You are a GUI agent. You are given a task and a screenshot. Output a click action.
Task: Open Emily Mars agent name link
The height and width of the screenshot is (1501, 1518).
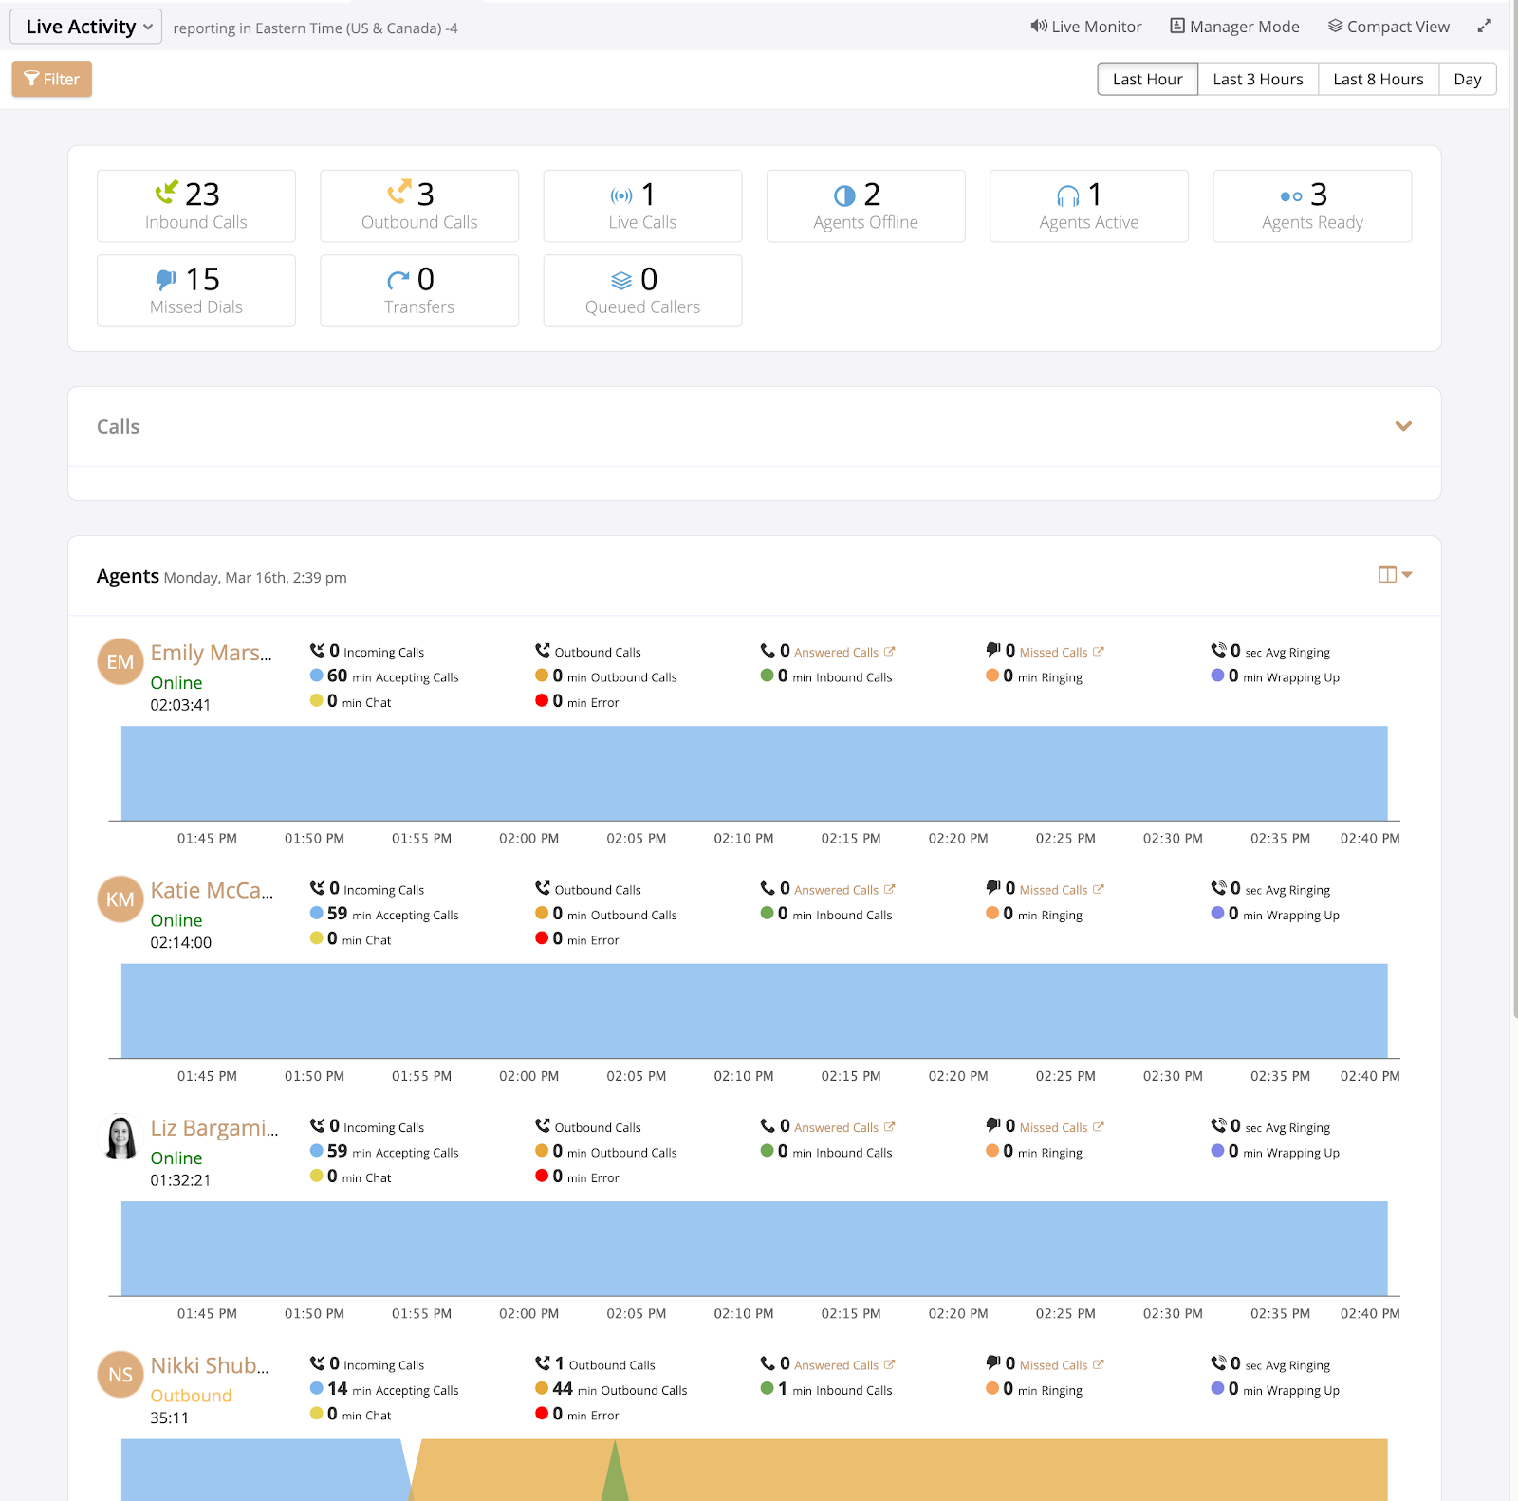click(212, 653)
